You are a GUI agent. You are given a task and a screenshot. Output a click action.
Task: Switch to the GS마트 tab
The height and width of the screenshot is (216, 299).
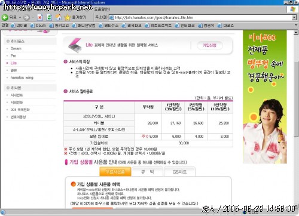pyautogui.click(x=179, y=172)
